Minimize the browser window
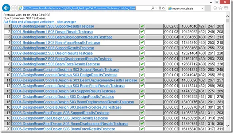233x133 pixels. click(x=211, y=2)
